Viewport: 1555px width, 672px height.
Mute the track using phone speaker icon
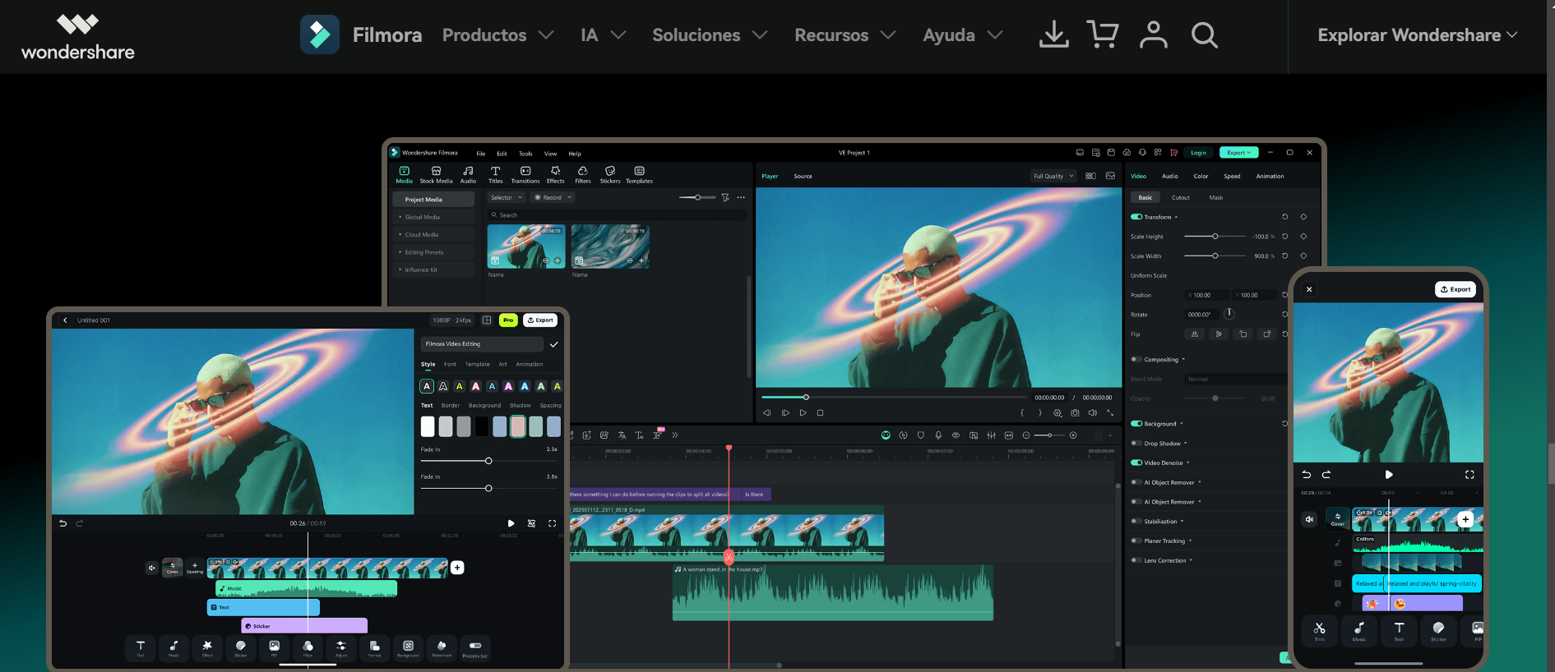(x=1309, y=519)
